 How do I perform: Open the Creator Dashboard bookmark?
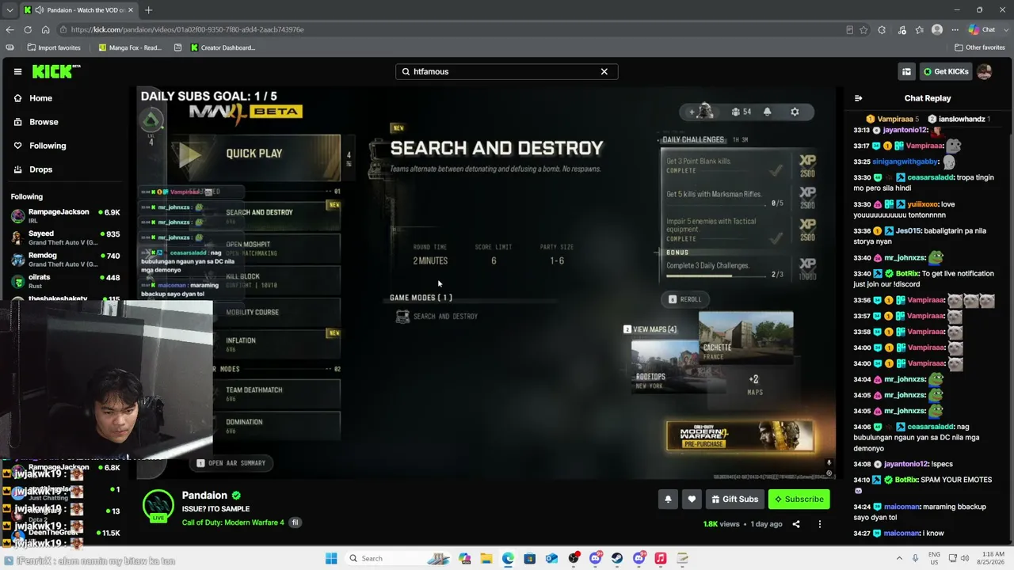(223, 47)
